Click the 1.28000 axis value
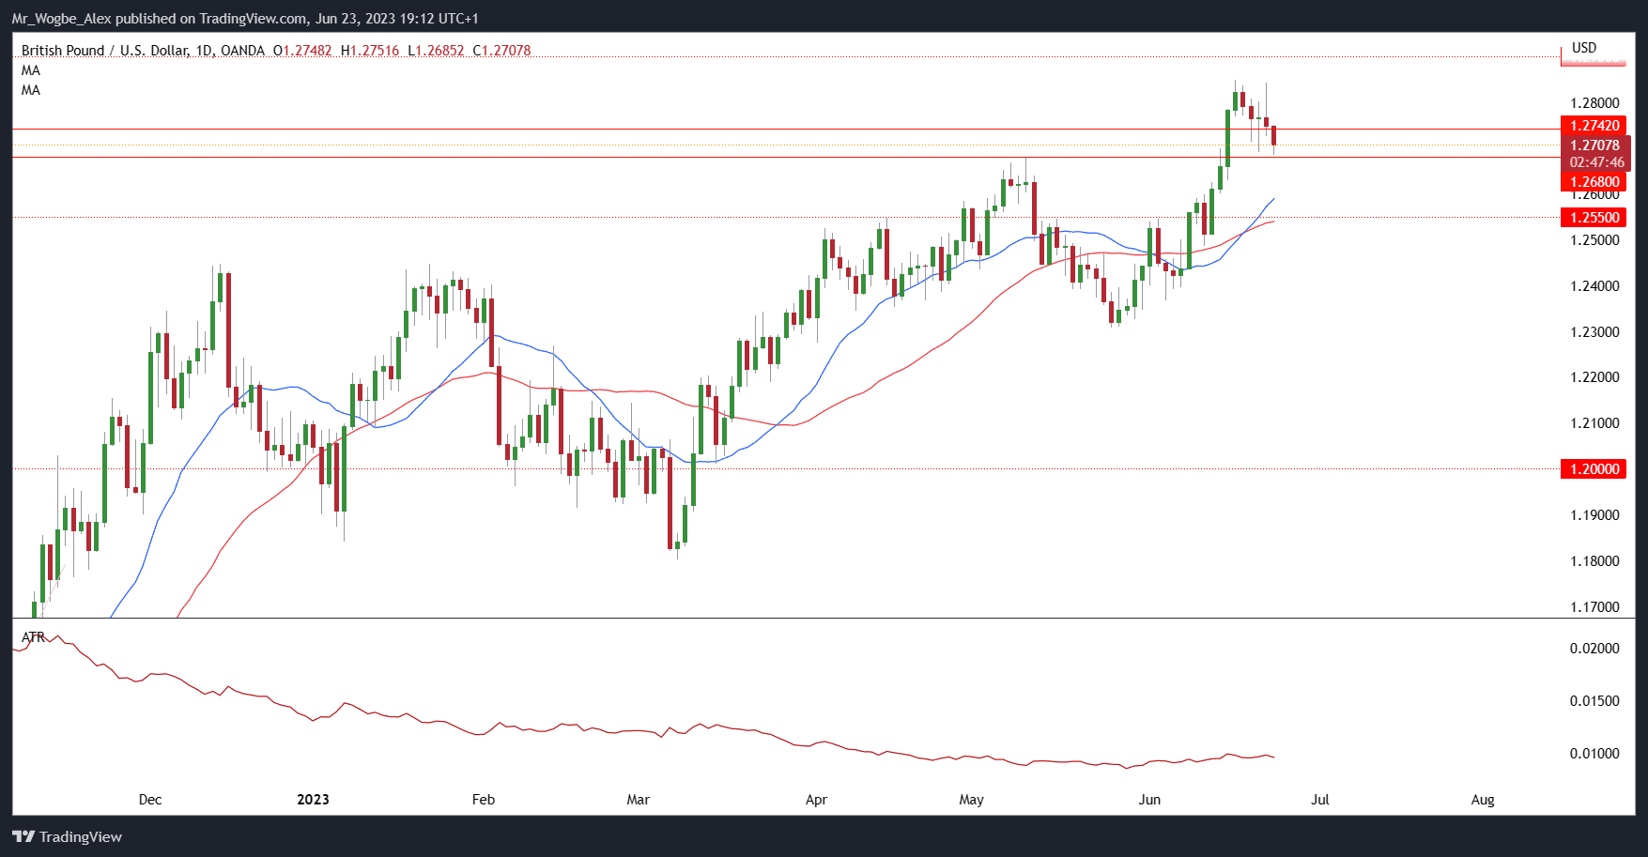Image resolution: width=1648 pixels, height=857 pixels. click(1594, 103)
